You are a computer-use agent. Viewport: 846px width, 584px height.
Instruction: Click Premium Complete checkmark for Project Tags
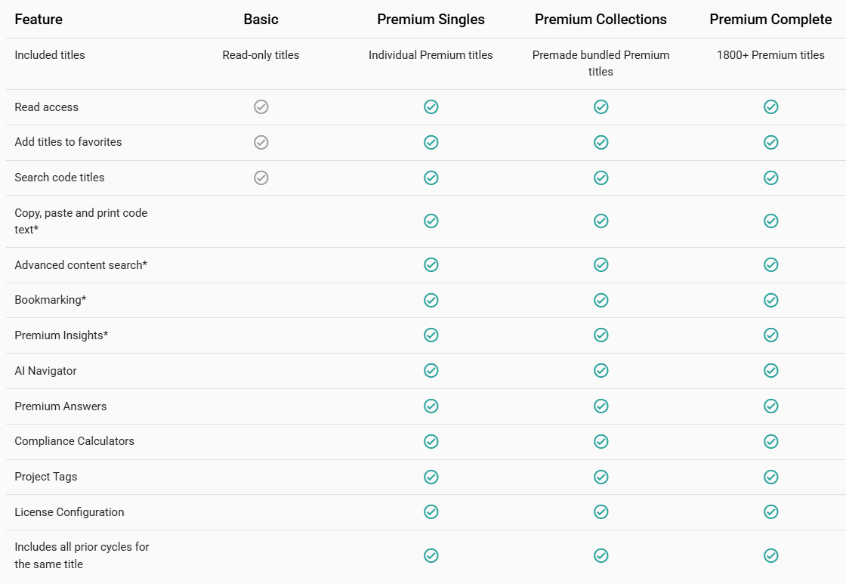[771, 477]
